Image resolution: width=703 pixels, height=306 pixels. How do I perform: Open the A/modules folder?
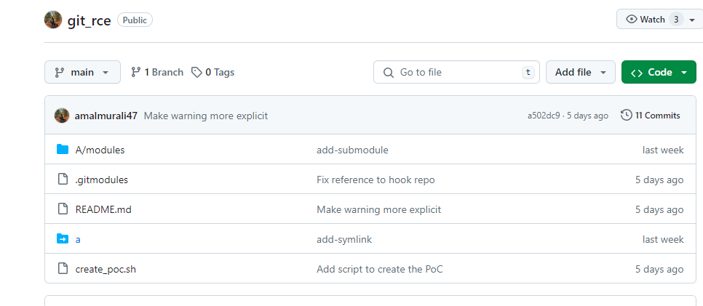pyautogui.click(x=100, y=150)
